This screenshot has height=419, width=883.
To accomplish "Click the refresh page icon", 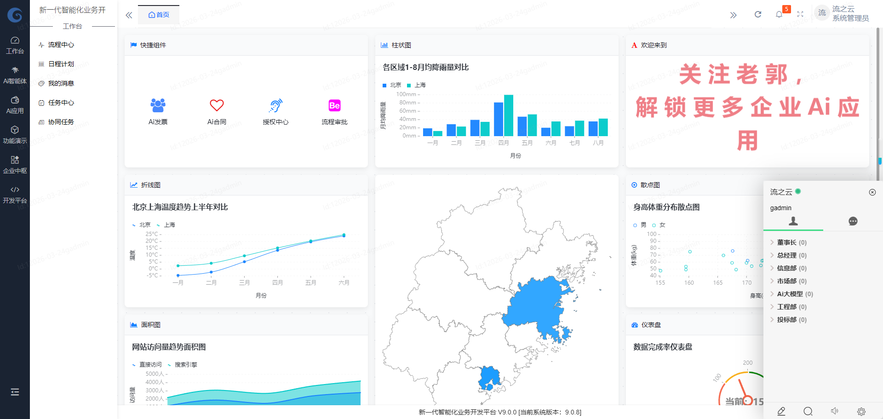I will [758, 15].
